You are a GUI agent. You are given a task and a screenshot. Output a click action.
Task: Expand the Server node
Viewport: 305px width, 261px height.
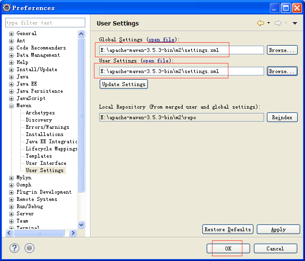pos(11,214)
